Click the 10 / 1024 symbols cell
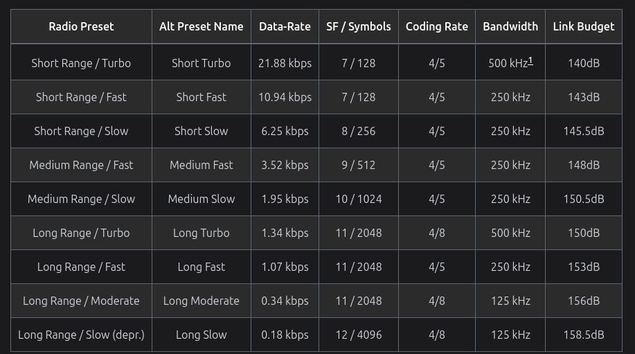Image resolution: width=635 pixels, height=354 pixels. pos(358,199)
